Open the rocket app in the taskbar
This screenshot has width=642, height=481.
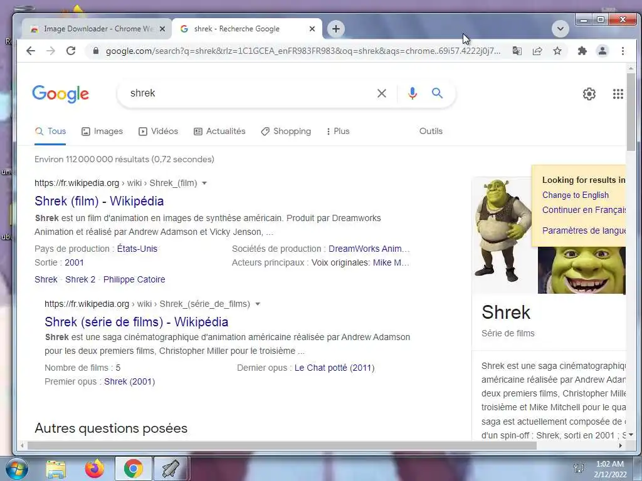point(171,468)
